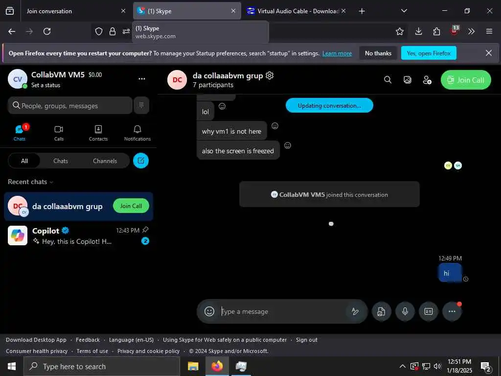Screen dimensions: 501x376
Task: React to 'why vm1 is not here' message
Action: point(275,126)
